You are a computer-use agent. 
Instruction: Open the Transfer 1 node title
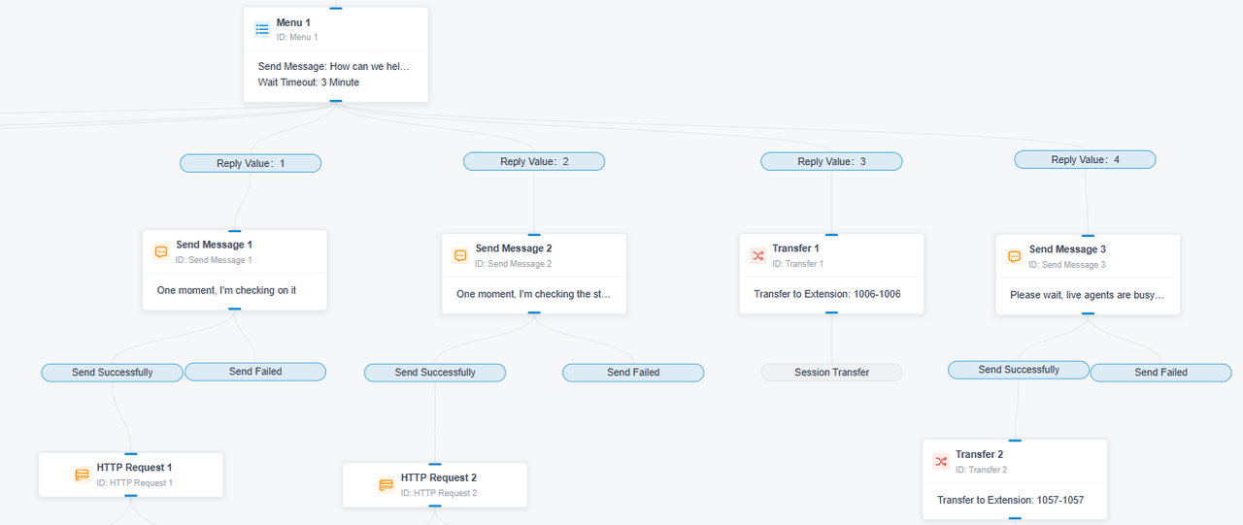(797, 248)
